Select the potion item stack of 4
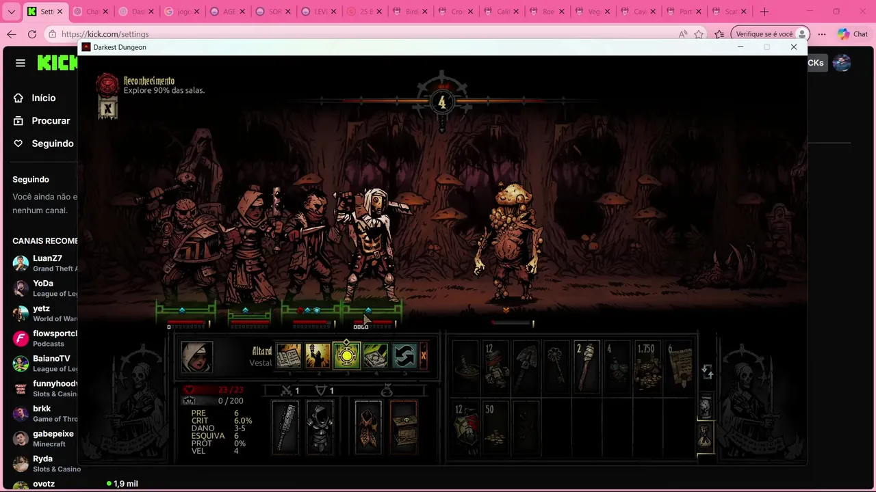This screenshot has width=876, height=492. [617, 367]
